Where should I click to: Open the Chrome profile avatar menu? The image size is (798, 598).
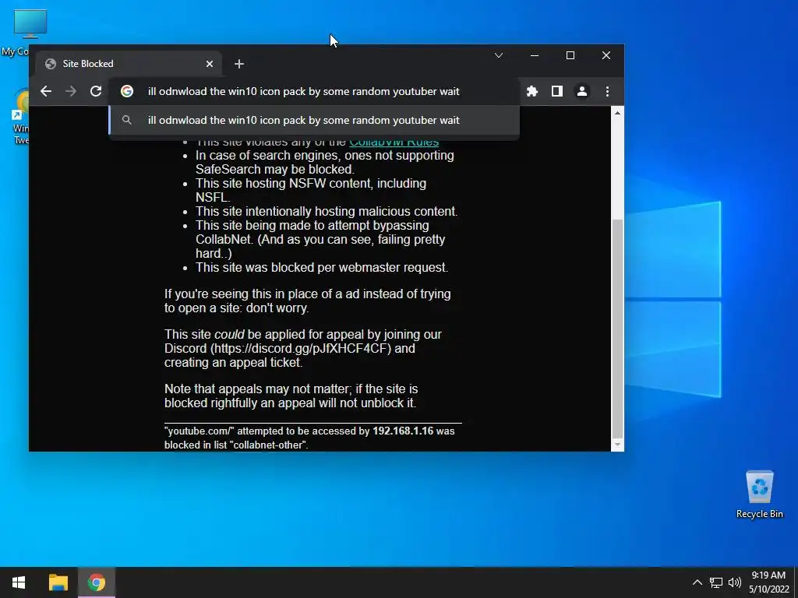pyautogui.click(x=581, y=92)
